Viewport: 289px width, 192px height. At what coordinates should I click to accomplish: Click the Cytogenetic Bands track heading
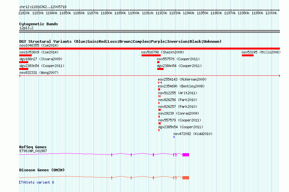tap(39, 24)
